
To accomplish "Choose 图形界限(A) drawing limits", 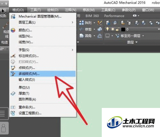I will [x=43, y=100].
